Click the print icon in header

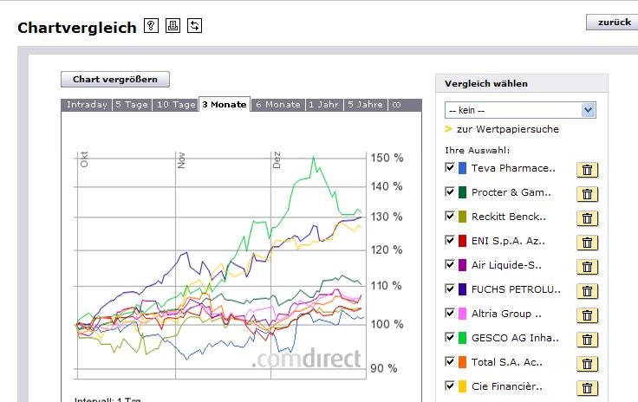(173, 26)
